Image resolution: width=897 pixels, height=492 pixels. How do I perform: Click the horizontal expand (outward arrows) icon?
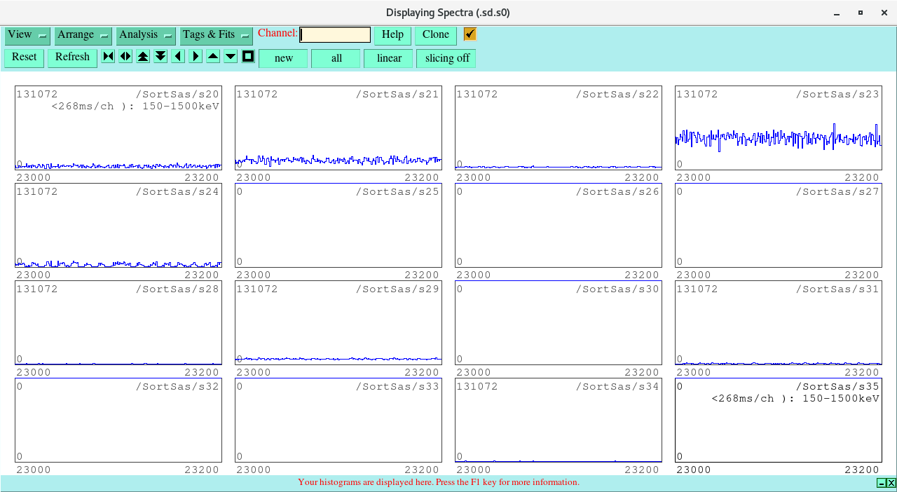tap(125, 57)
